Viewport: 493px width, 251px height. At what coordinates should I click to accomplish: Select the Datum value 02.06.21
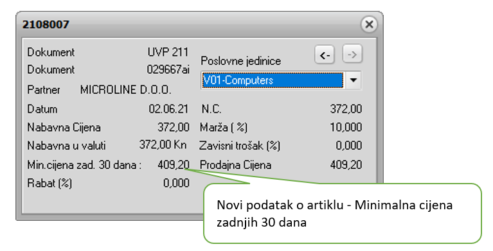click(x=168, y=109)
